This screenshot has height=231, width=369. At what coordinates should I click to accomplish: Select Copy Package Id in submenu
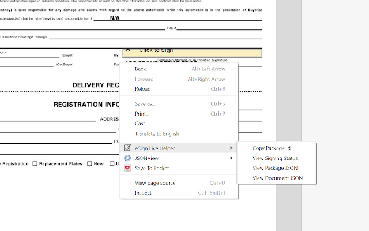tap(277, 148)
